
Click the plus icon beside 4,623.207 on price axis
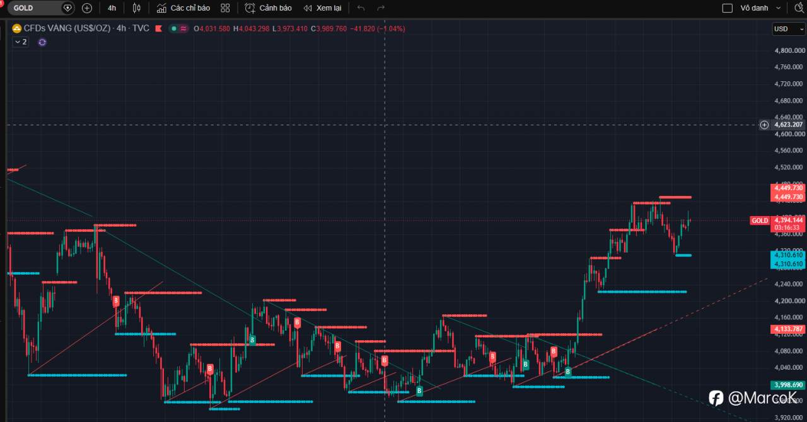pyautogui.click(x=764, y=125)
